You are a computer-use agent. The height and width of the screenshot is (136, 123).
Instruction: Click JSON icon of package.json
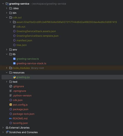click(11, 109)
